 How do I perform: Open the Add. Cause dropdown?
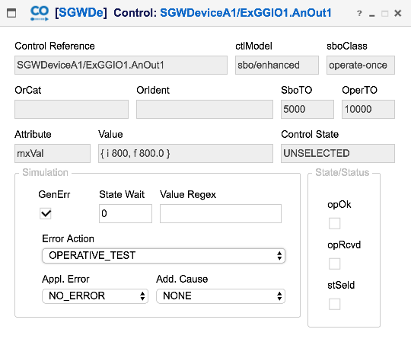tap(221, 296)
